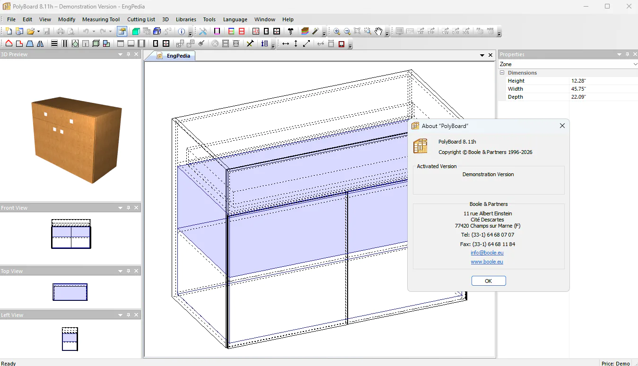
Task: Open the crossed tools settings icon
Action: tap(203, 32)
